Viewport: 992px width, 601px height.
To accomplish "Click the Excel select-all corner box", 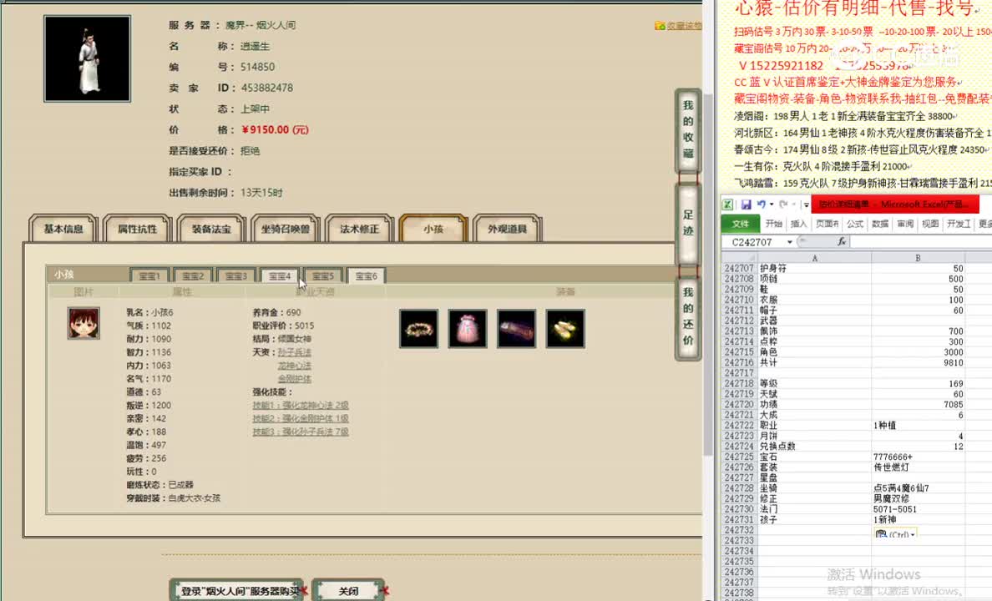I will pyautogui.click(x=739, y=257).
